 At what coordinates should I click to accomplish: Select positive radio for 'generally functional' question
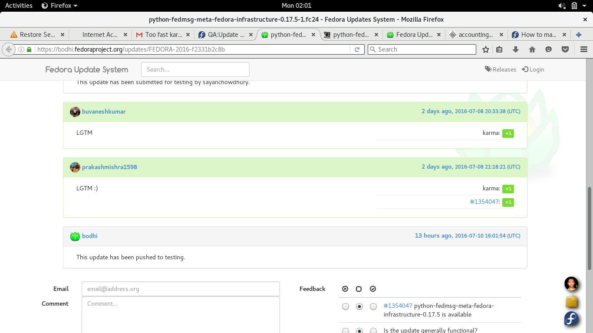point(373,331)
